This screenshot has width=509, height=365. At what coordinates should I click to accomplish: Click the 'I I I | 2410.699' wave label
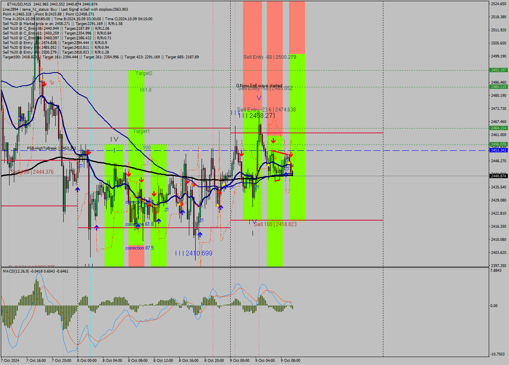tap(194, 253)
